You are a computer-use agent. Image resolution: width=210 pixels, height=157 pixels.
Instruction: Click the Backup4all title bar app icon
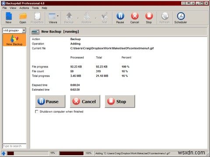(3, 3)
